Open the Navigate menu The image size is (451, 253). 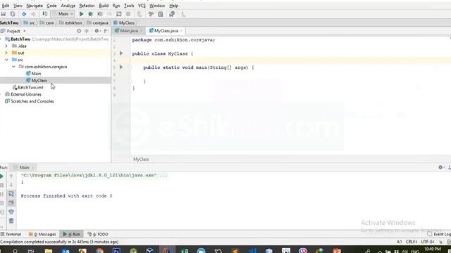35,6
